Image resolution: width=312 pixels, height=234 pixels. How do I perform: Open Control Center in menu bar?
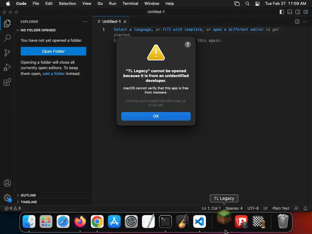coord(257,4)
